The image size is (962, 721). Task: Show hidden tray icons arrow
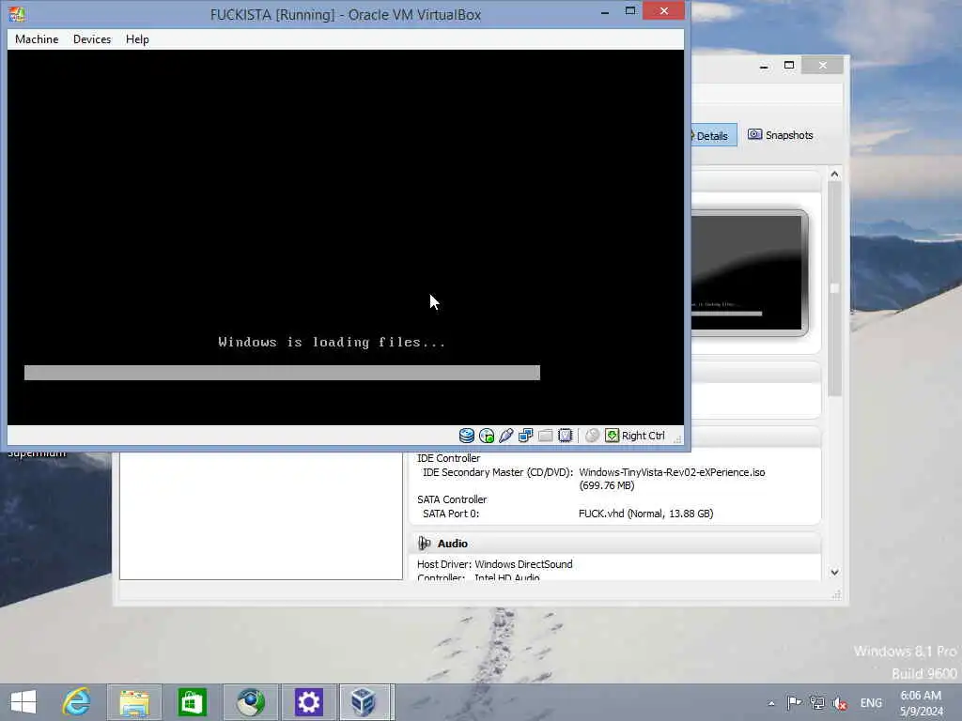(771, 703)
